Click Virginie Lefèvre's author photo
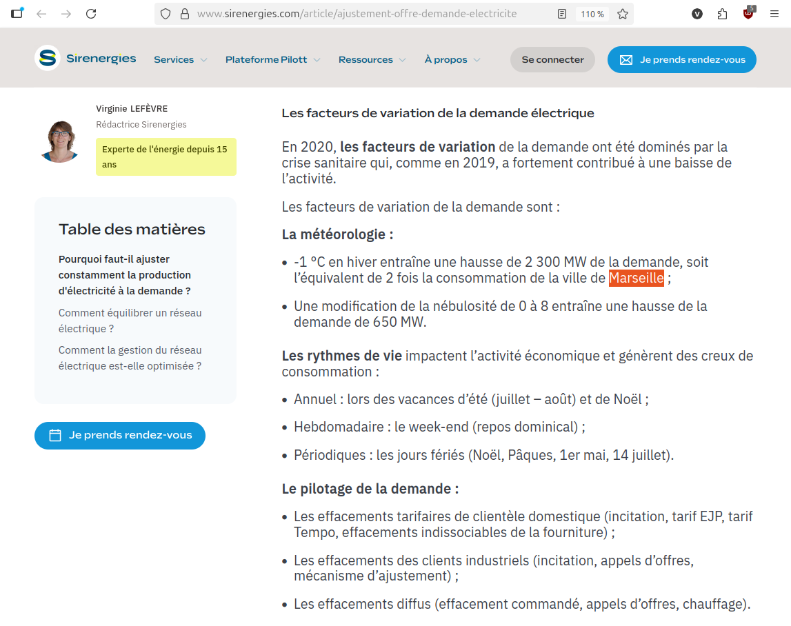791x626 pixels. pyautogui.click(x=61, y=140)
